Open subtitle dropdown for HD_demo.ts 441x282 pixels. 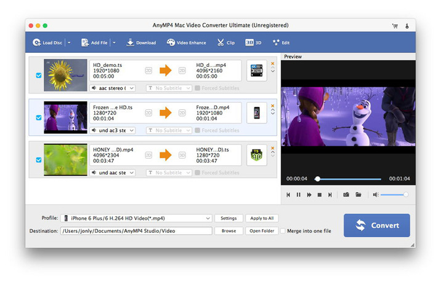[x=169, y=88]
